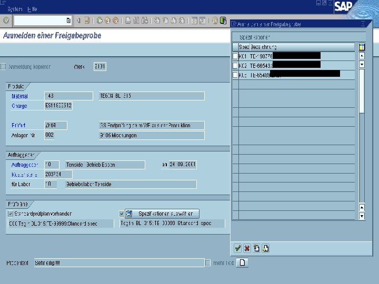Click the Prüfart field
This screenshot has width=379, height=284.
point(56,125)
